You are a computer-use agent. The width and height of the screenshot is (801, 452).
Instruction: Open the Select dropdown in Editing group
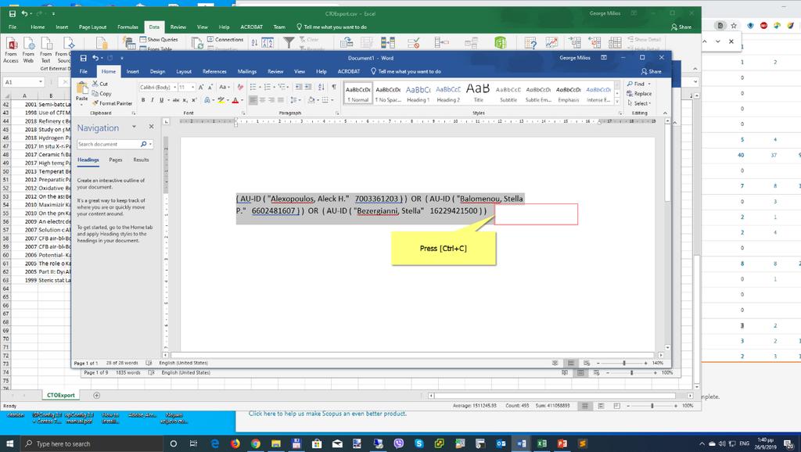click(639, 103)
